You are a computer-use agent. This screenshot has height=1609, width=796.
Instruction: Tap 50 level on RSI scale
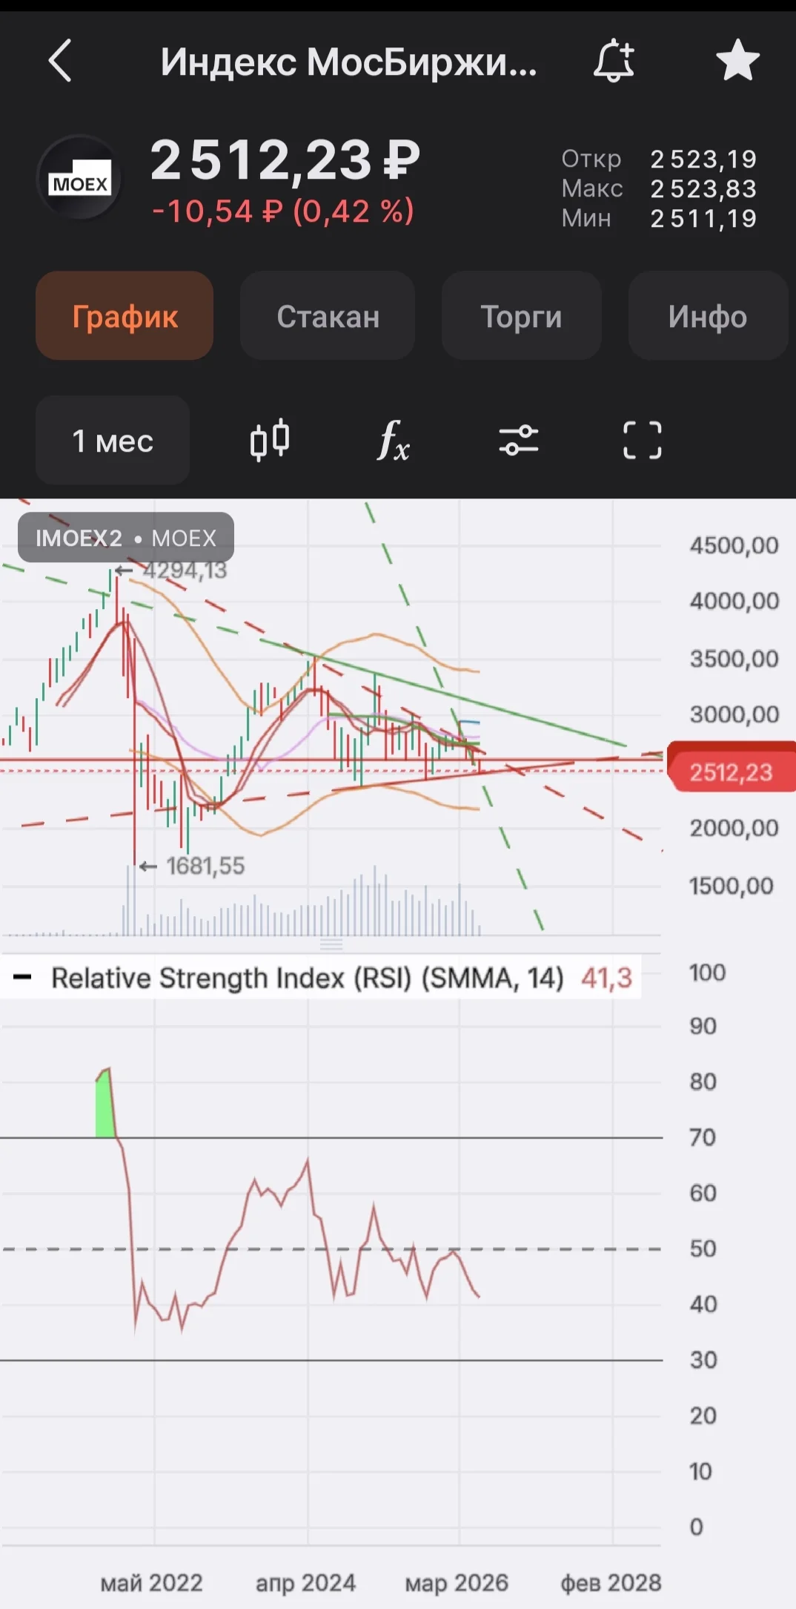[703, 1248]
